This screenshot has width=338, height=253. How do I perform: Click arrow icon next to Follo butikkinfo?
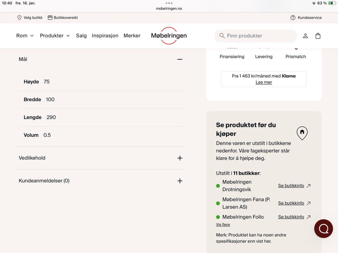point(309,217)
